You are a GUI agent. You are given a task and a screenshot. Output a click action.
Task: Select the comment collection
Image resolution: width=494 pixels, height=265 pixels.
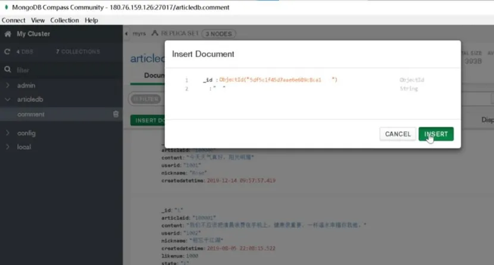pyautogui.click(x=31, y=114)
